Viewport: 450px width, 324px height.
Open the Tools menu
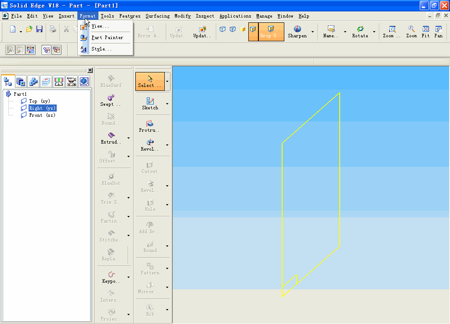(107, 16)
